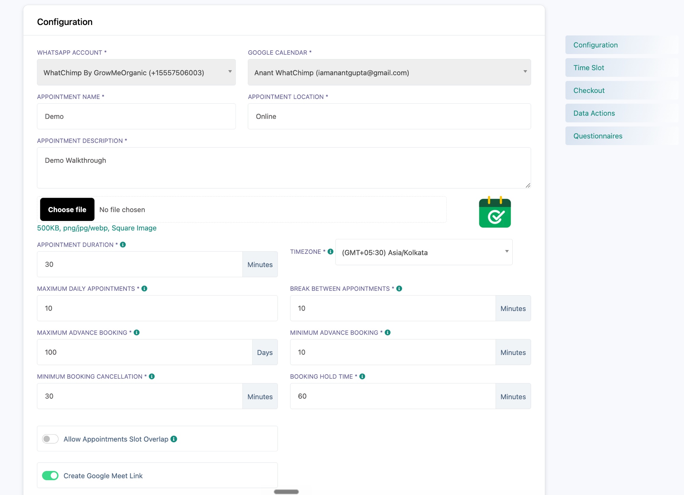This screenshot has width=684, height=495.
Task: Go to Time Slot section
Action: click(621, 68)
